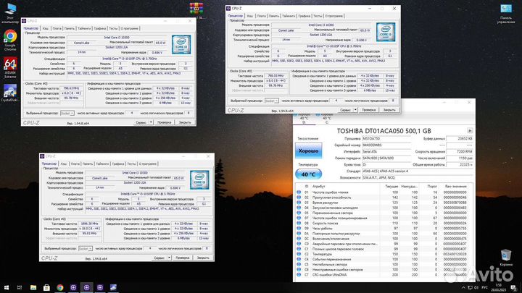Open the network icon in the system tray

point(470,288)
